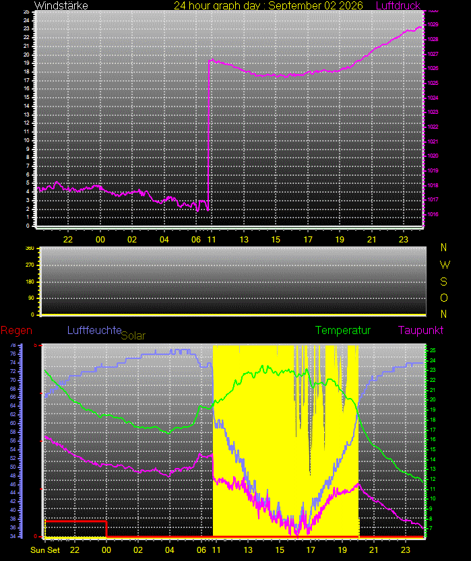Click the W wind direction letter

tap(444, 265)
